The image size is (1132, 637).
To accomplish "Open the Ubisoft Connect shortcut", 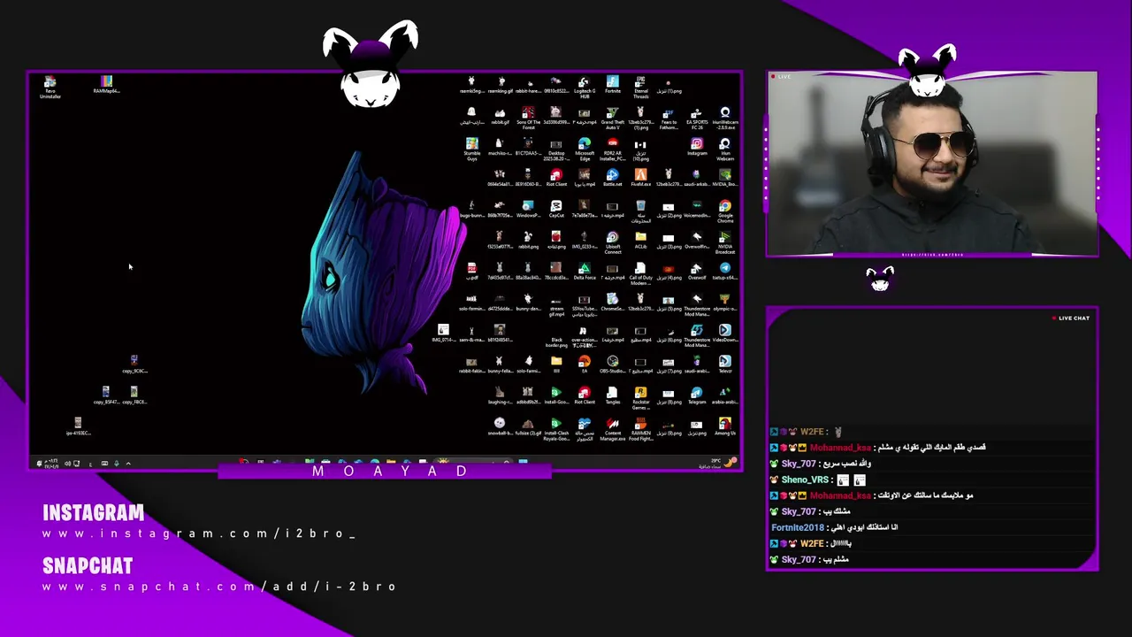I will click(612, 242).
